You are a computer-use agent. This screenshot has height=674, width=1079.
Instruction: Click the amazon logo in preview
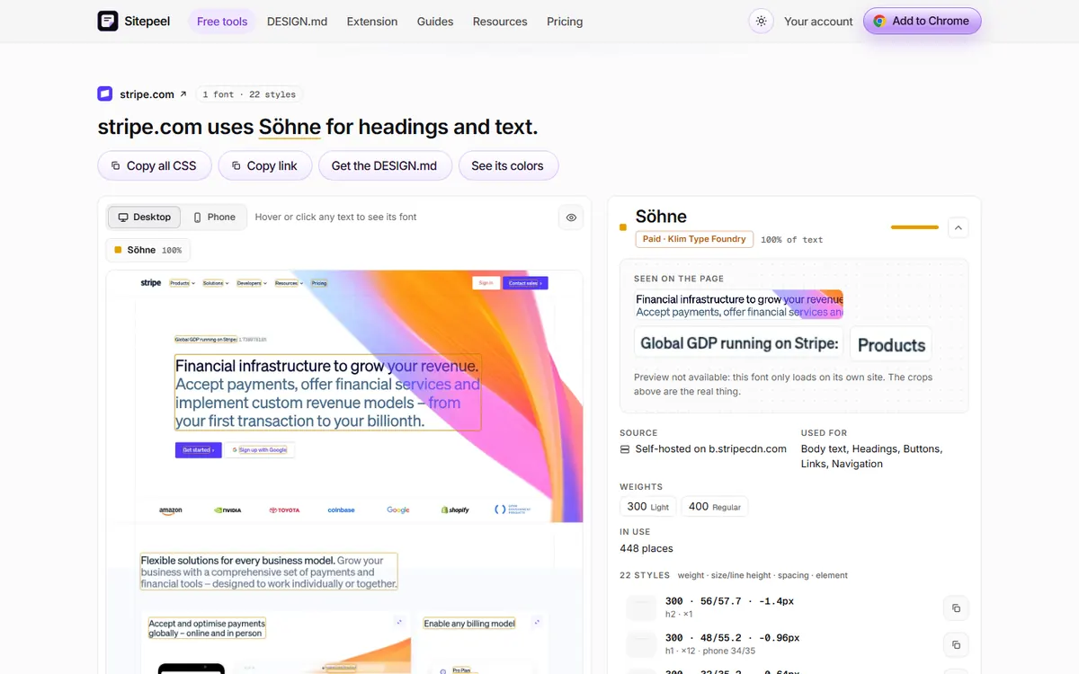click(x=171, y=510)
